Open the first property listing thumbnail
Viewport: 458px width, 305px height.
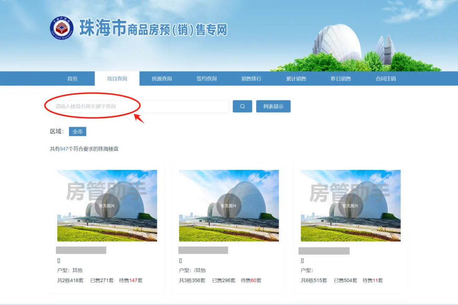coord(106,205)
